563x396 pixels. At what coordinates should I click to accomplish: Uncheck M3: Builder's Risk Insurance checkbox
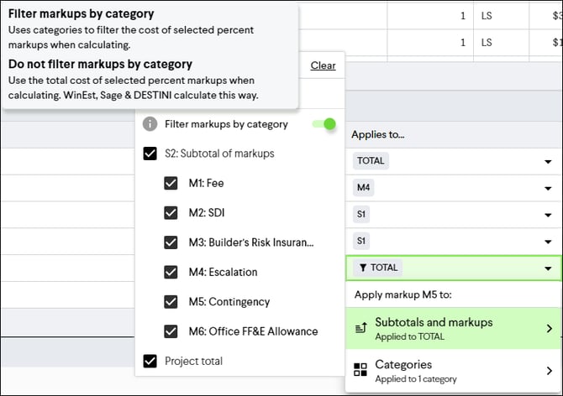coord(171,242)
